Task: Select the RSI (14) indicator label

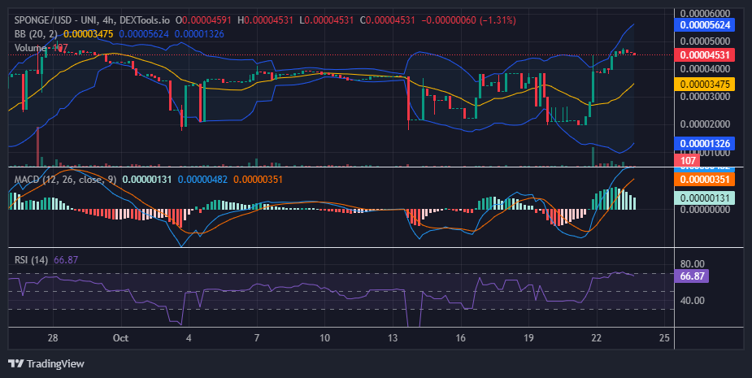Action: coord(31,260)
